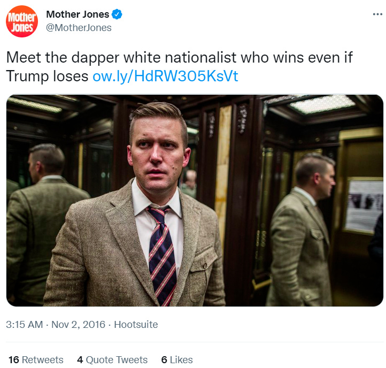Open the Mother Jones profile avatar

tap(22, 21)
